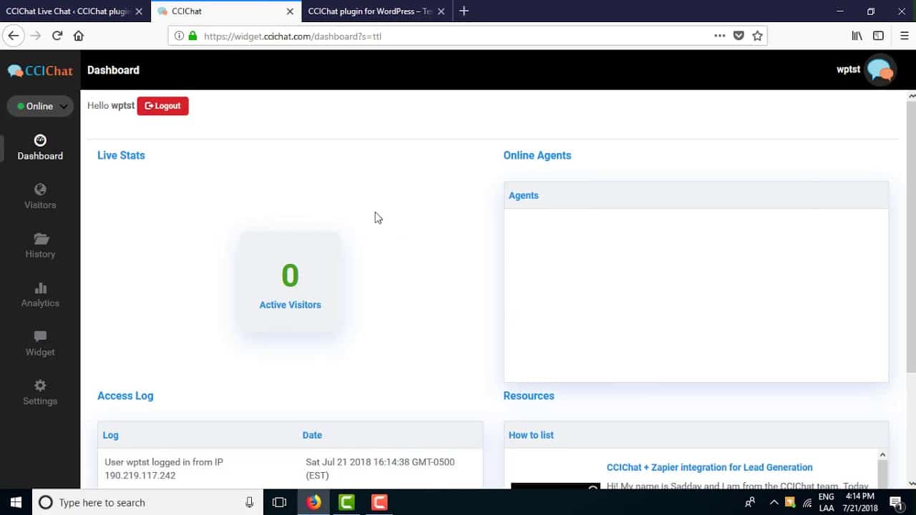Open the Settings gear icon
Screen dimensions: 916x515
coord(40,386)
